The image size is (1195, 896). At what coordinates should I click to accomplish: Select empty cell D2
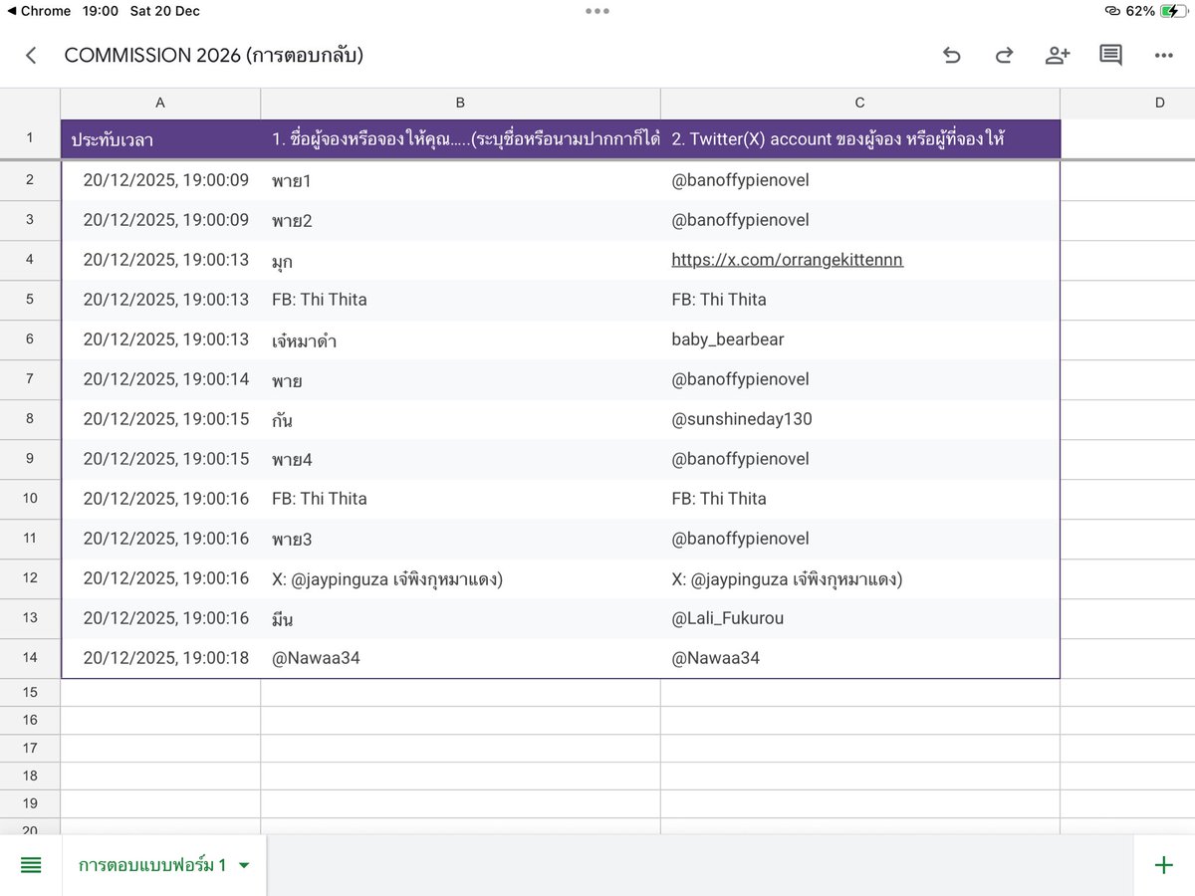[x=1127, y=180]
